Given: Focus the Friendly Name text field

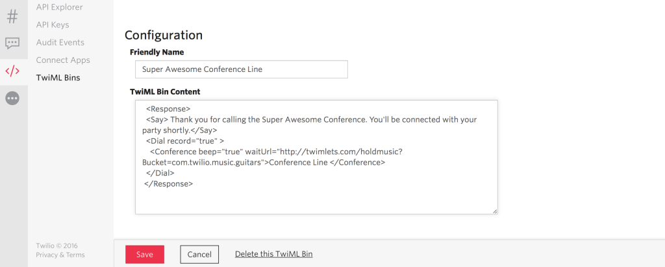Looking at the screenshot, I should click(x=241, y=69).
